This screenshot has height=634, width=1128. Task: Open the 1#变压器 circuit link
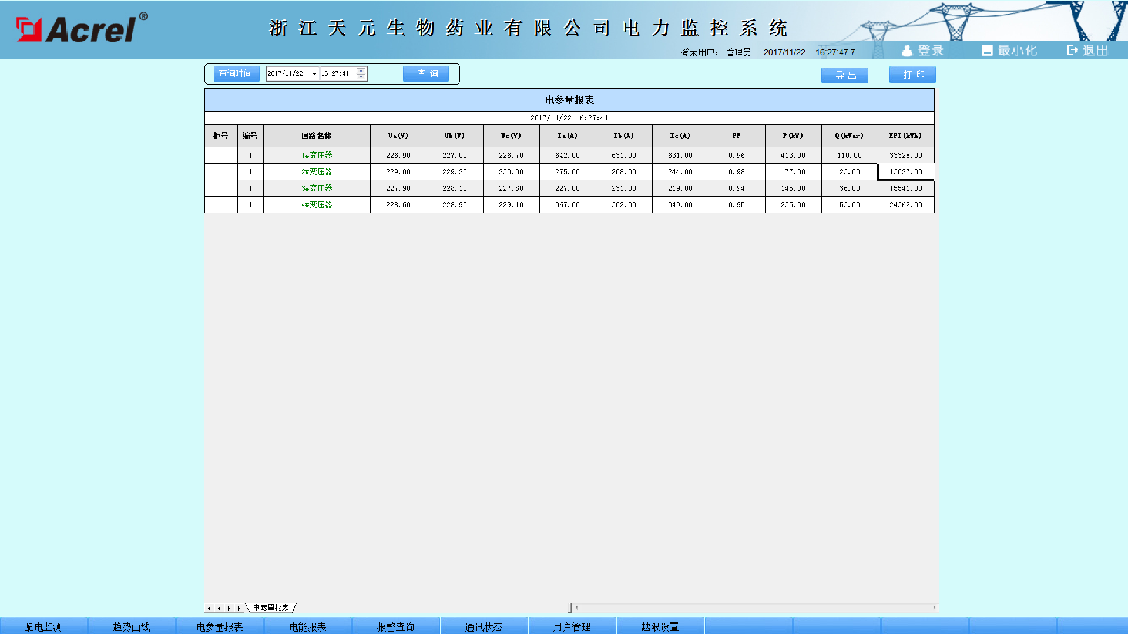[317, 156]
